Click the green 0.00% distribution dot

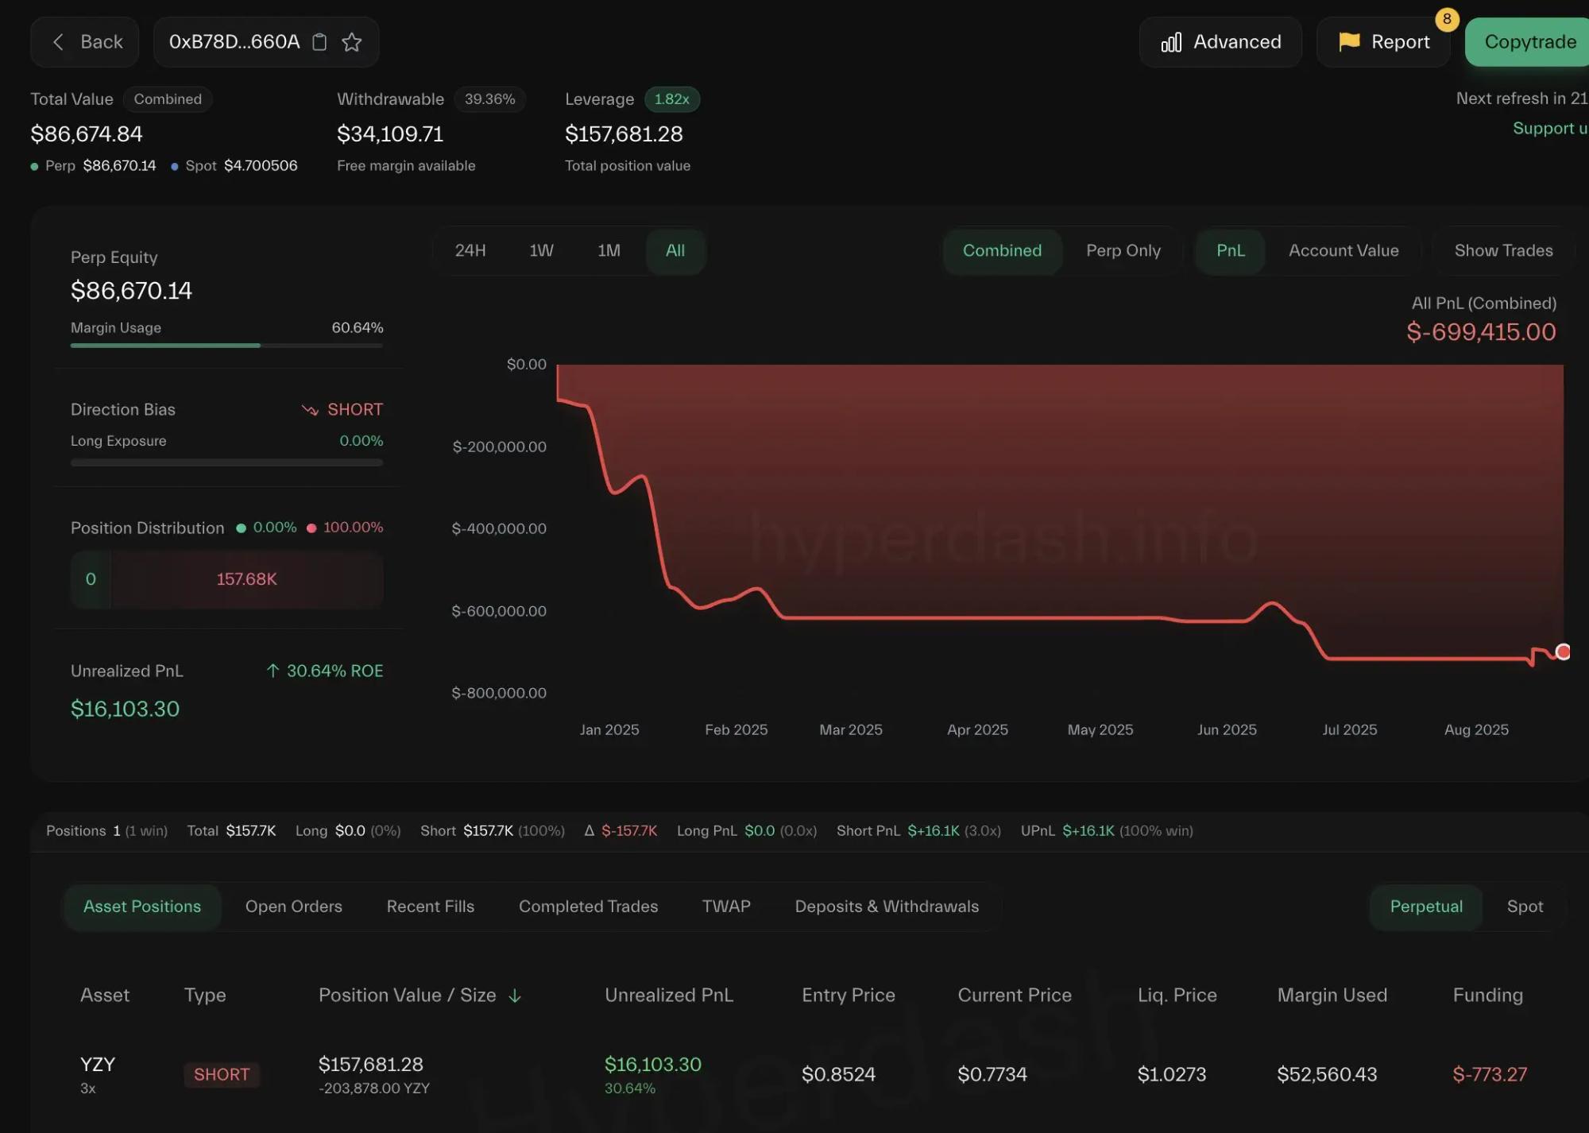coord(241,528)
